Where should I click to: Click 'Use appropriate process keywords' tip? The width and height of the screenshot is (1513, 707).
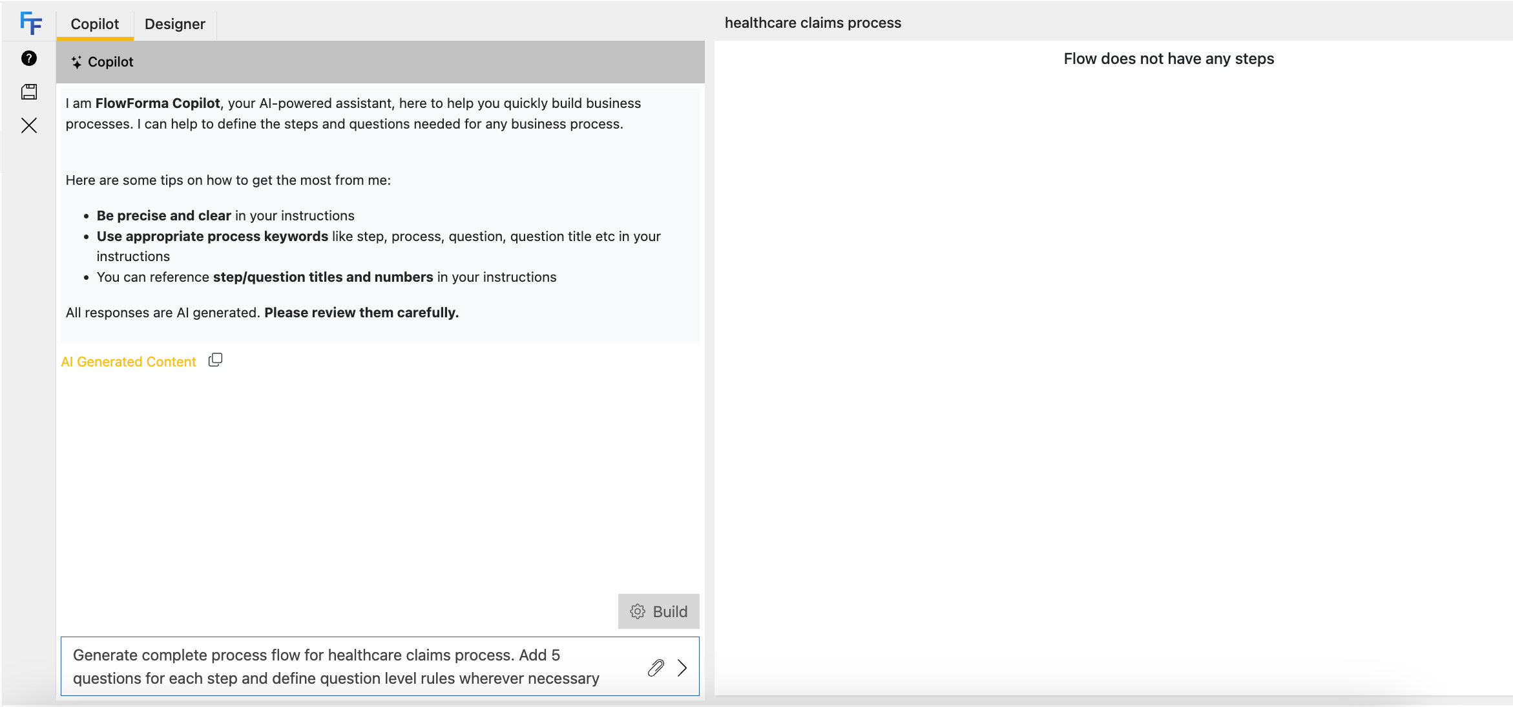point(213,237)
